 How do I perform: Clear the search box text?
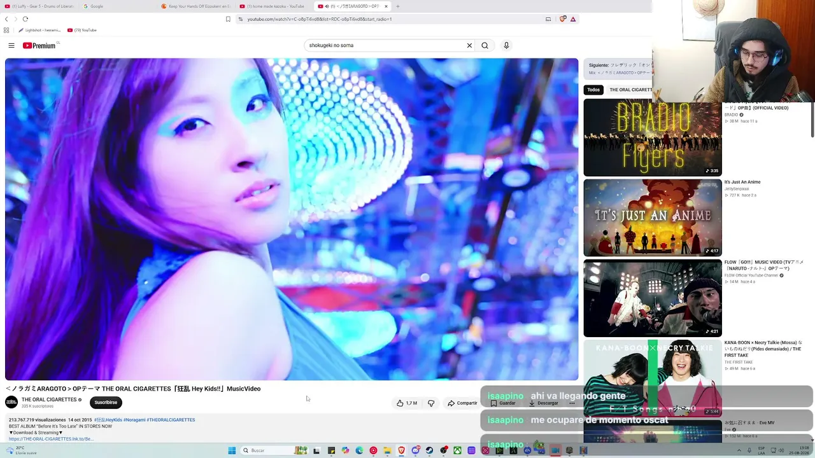point(469,46)
